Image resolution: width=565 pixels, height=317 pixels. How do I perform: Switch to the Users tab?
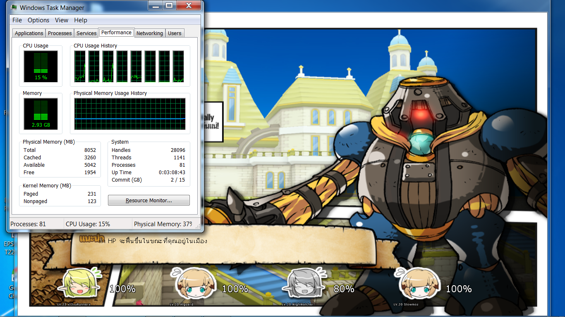point(175,33)
